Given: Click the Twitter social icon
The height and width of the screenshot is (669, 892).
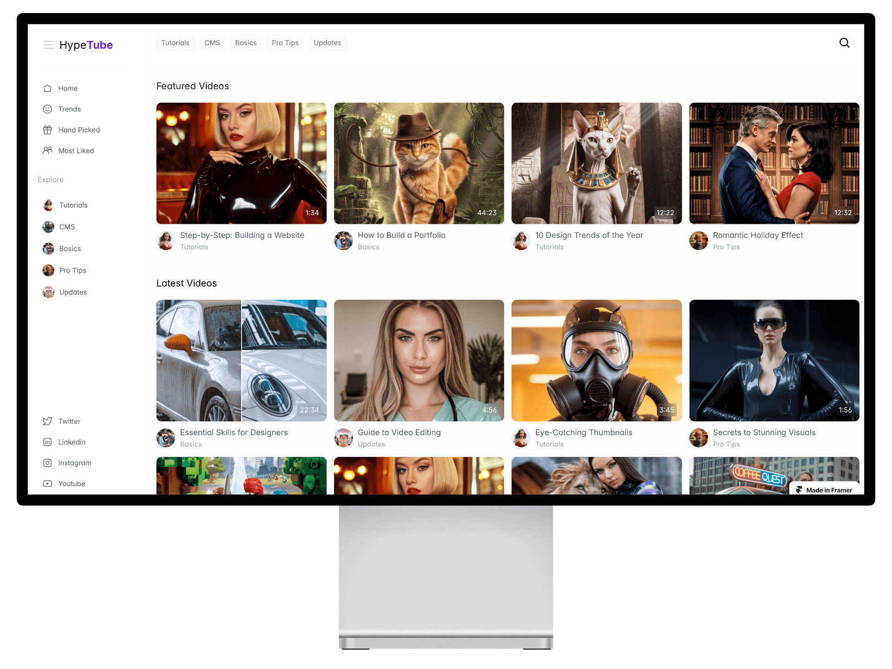Looking at the screenshot, I should [47, 421].
